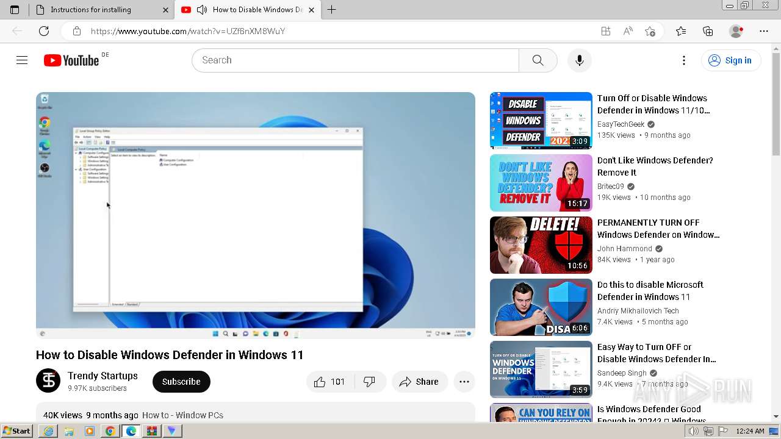
Task: Click the Sign in button
Action: pos(731,60)
